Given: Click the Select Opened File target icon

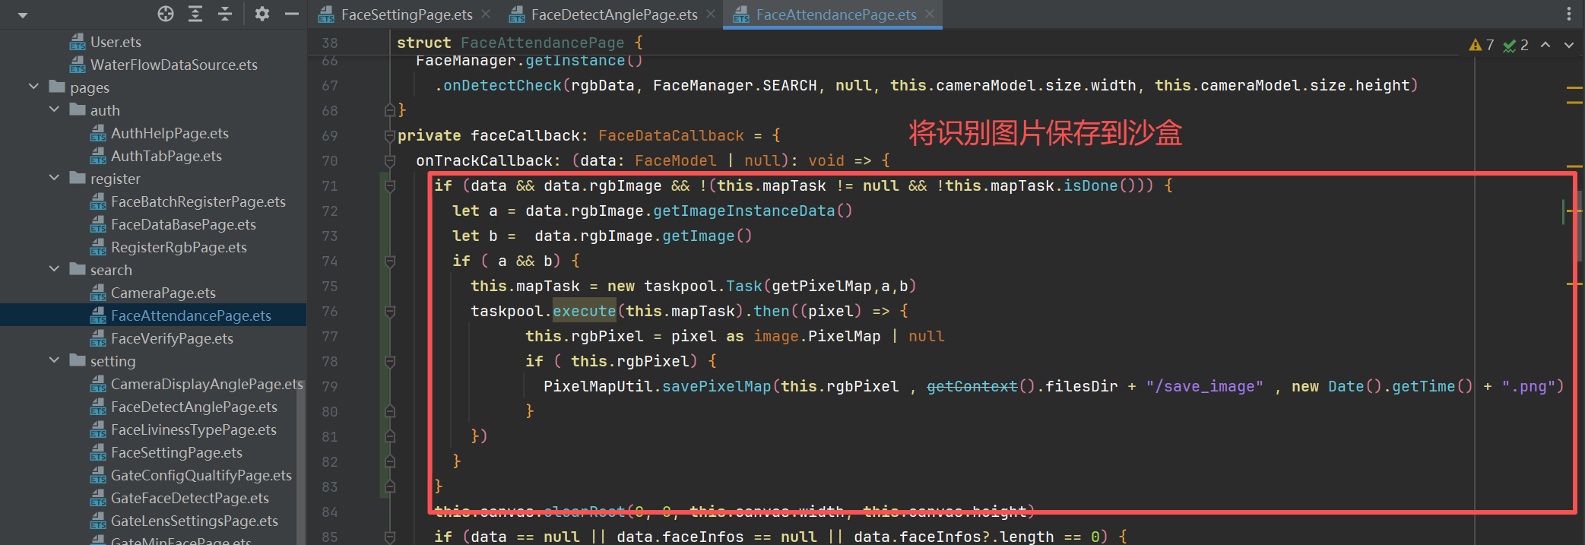Looking at the screenshot, I should [166, 14].
